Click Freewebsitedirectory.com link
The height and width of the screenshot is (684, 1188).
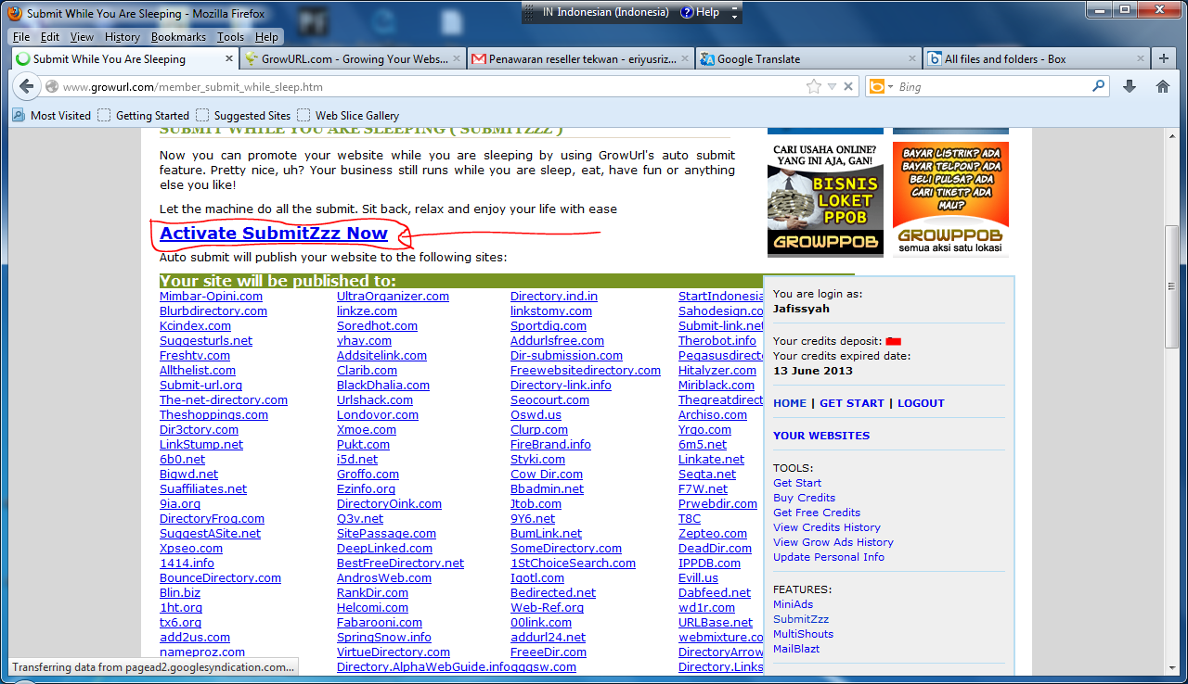point(586,371)
